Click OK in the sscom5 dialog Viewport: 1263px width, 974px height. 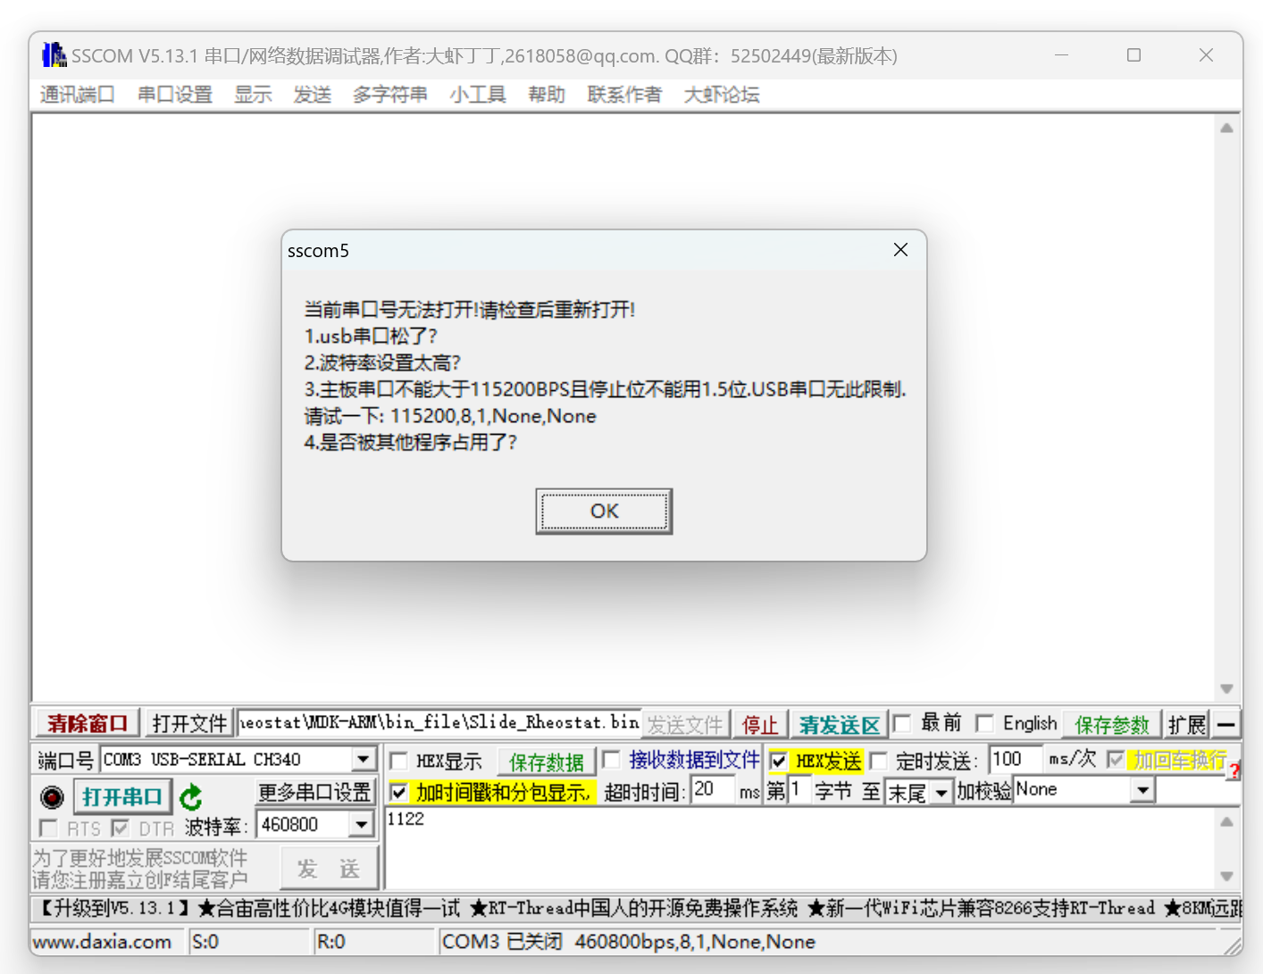pyautogui.click(x=604, y=511)
